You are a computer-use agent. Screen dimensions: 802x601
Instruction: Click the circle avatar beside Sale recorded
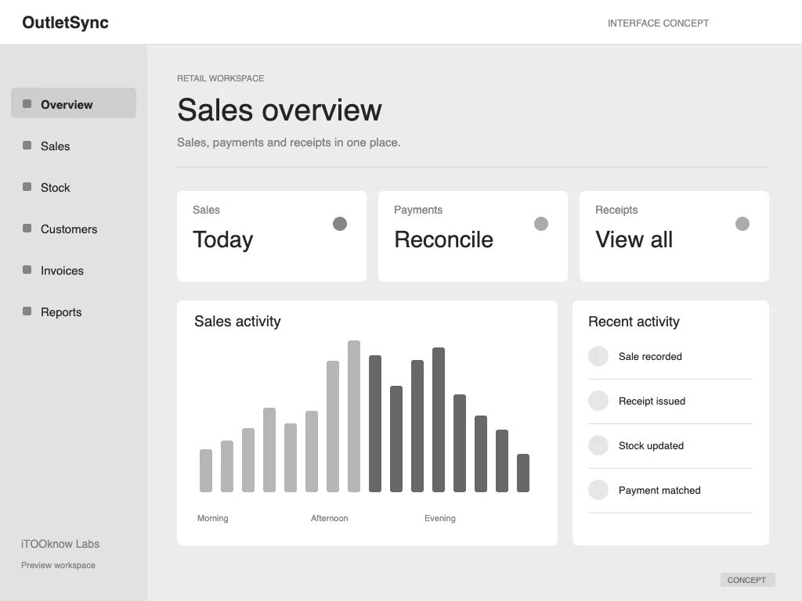[598, 356]
